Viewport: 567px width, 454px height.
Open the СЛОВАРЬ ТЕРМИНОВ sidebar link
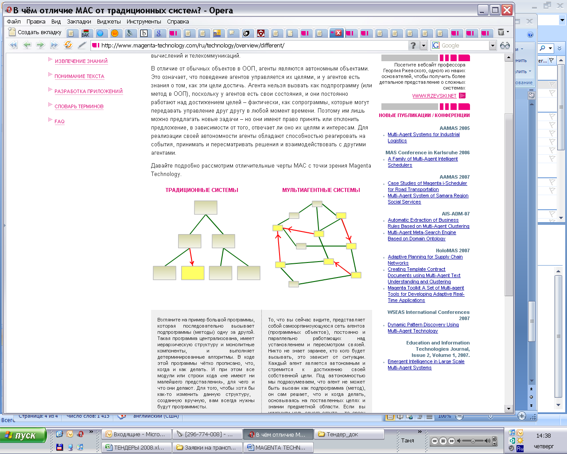79,106
